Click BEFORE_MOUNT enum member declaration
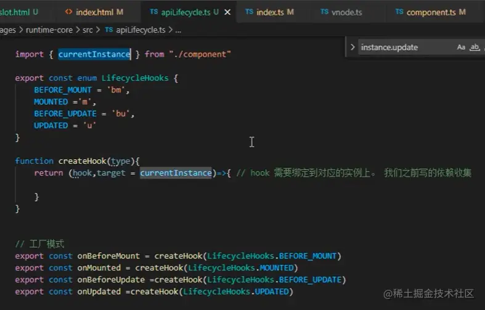 tap(63, 90)
